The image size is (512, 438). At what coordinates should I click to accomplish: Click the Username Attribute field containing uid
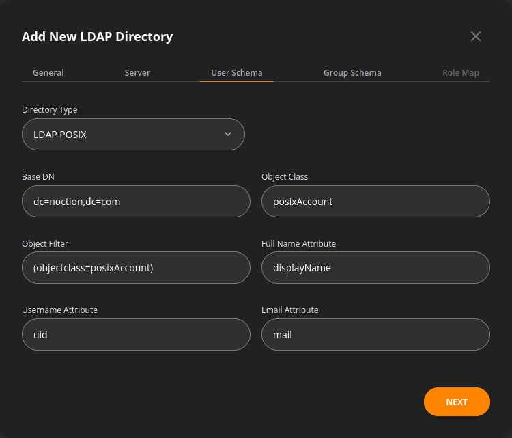click(136, 335)
